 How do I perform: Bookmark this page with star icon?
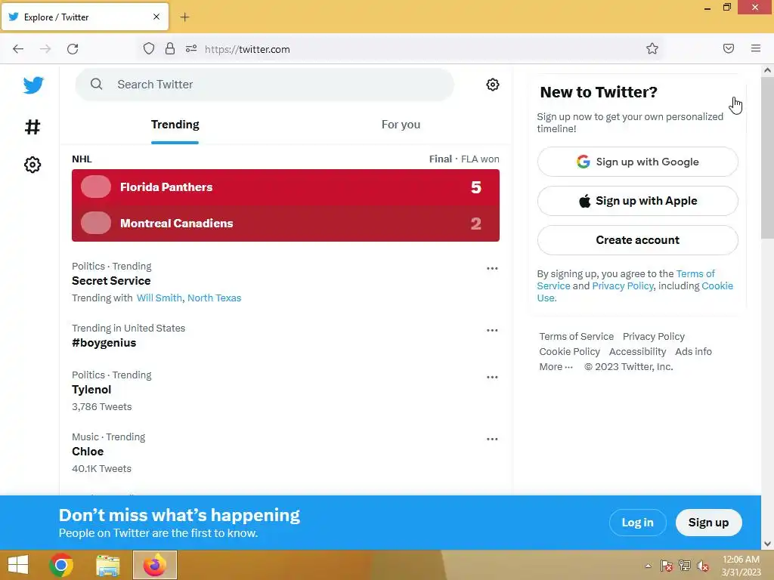652,48
